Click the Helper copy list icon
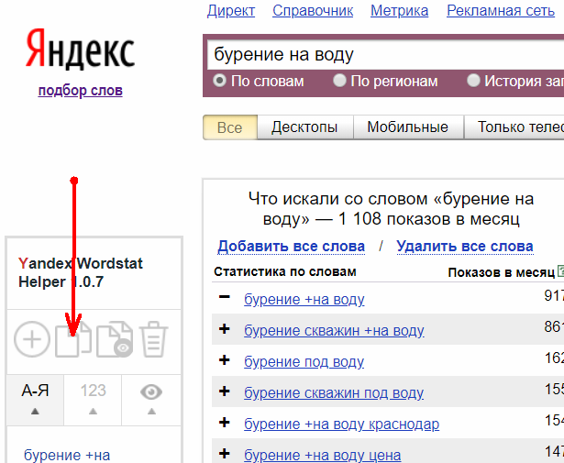This screenshot has width=564, height=463. 73,339
